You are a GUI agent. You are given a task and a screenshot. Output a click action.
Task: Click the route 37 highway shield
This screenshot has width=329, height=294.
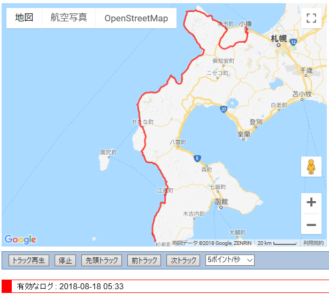pos(224,109)
